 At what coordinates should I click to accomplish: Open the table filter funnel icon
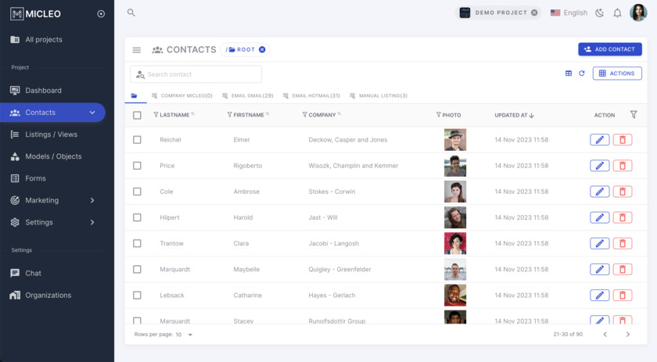634,115
